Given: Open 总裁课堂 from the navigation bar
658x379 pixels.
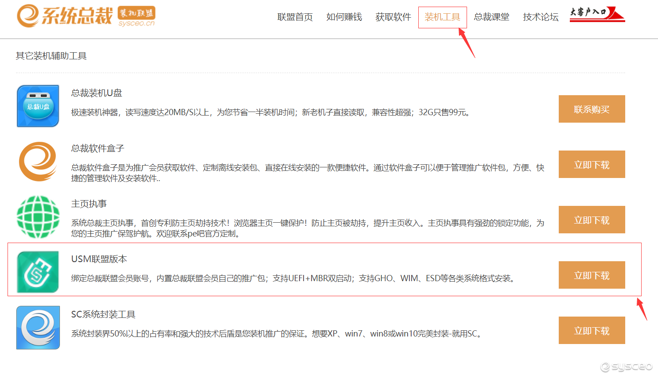Looking at the screenshot, I should pyautogui.click(x=491, y=17).
